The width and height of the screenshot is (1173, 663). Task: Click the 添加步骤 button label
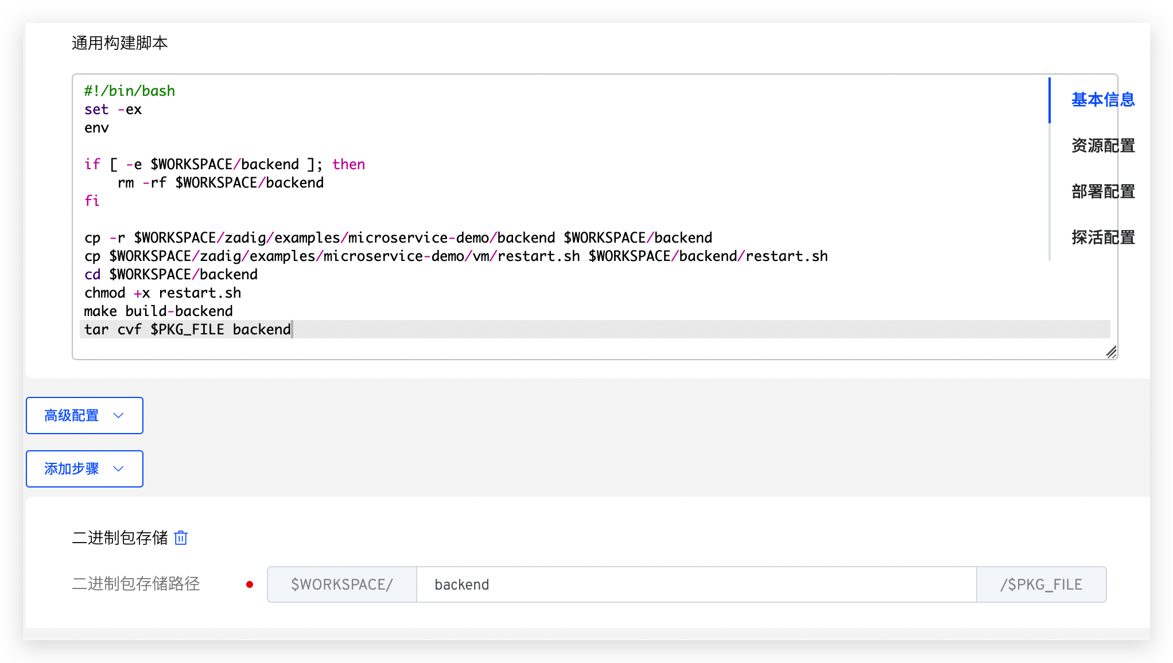72,469
